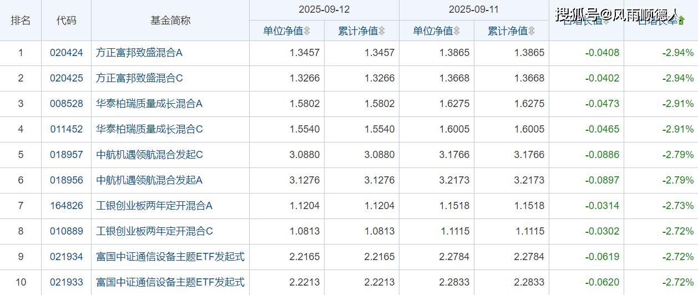This screenshot has height=295, width=698.
Task: Open 方正富邦致盛混合A fund page
Action: [139, 53]
